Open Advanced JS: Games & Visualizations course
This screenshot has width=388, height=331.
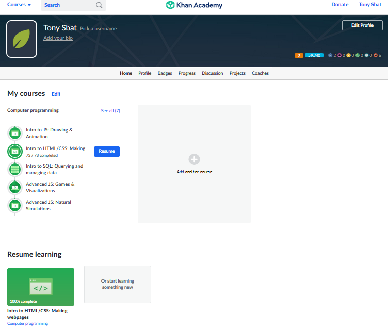click(50, 187)
